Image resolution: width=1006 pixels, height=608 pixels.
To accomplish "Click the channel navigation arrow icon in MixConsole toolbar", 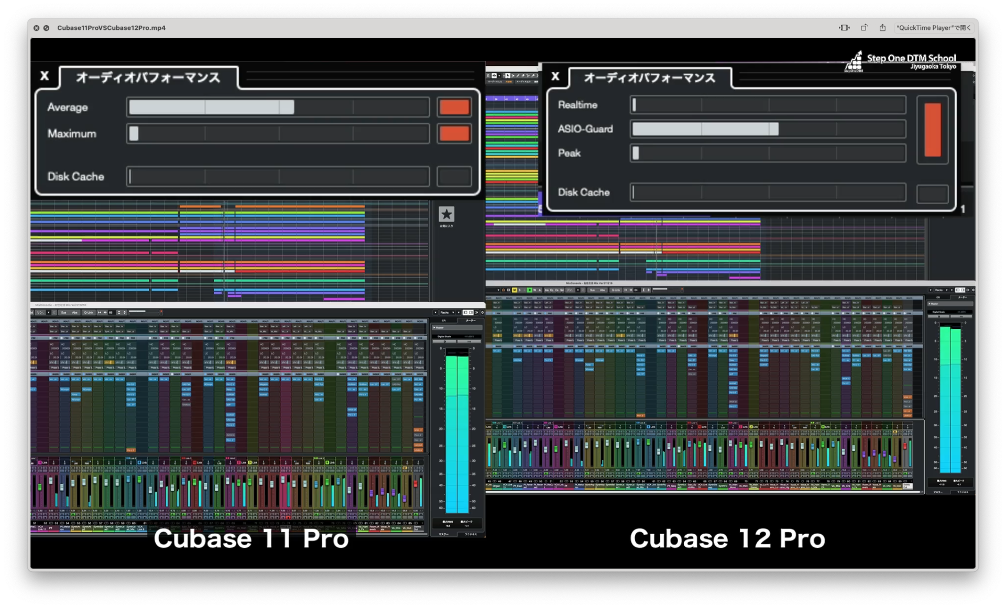I will (101, 312).
